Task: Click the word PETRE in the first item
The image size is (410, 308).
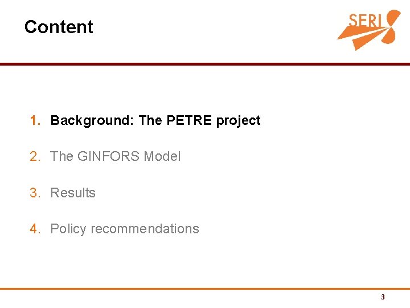Action: click(x=189, y=120)
